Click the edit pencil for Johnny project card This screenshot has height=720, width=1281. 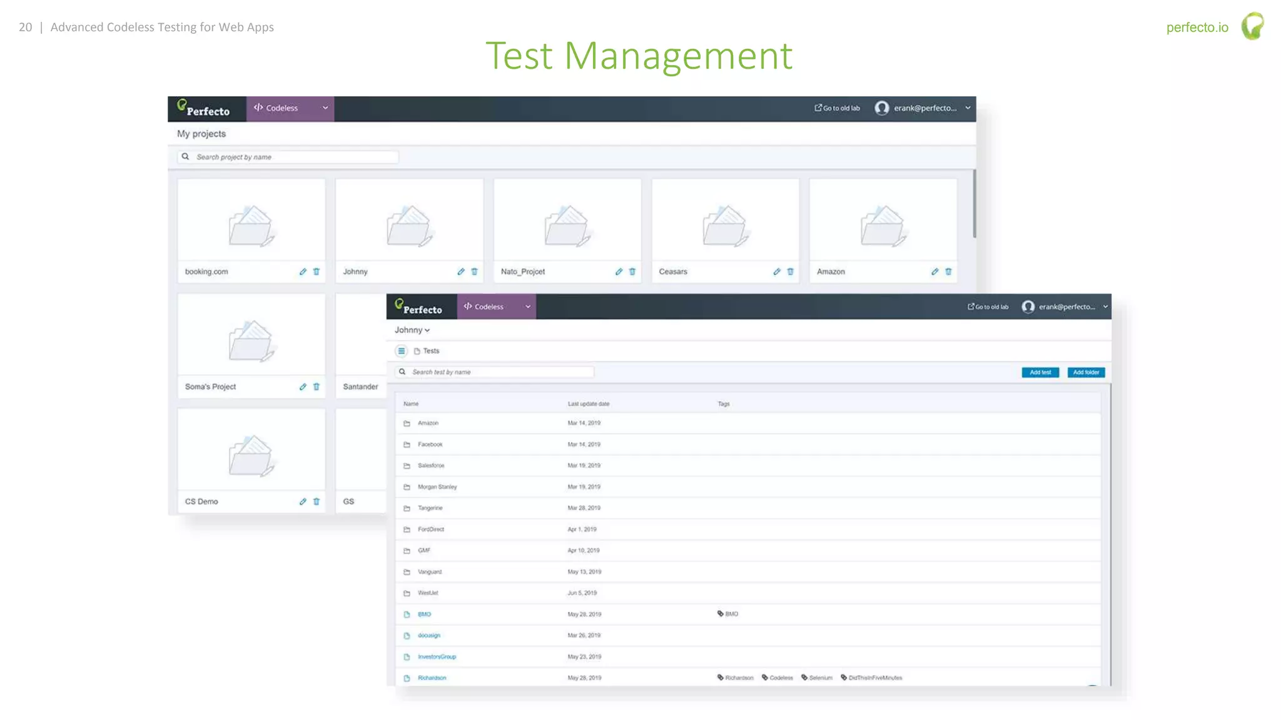click(x=461, y=271)
